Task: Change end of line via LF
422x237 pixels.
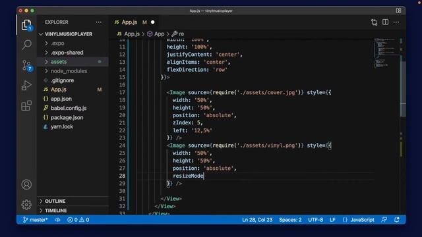Action: [332, 220]
